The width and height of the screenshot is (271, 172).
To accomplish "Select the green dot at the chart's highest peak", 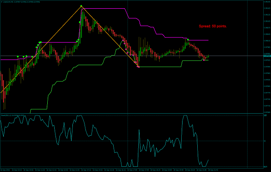I will (x=81, y=6).
